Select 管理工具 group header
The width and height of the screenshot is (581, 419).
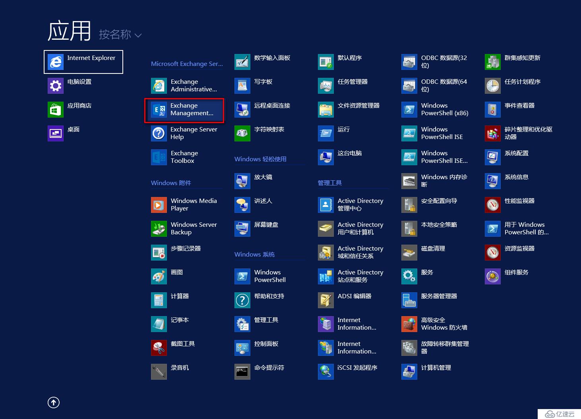click(x=330, y=183)
